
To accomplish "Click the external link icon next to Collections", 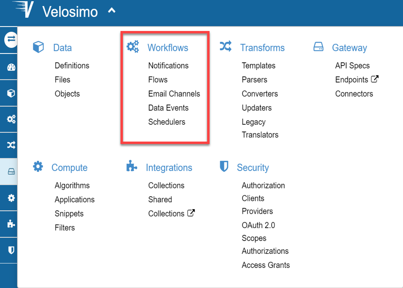I will click(191, 213).
